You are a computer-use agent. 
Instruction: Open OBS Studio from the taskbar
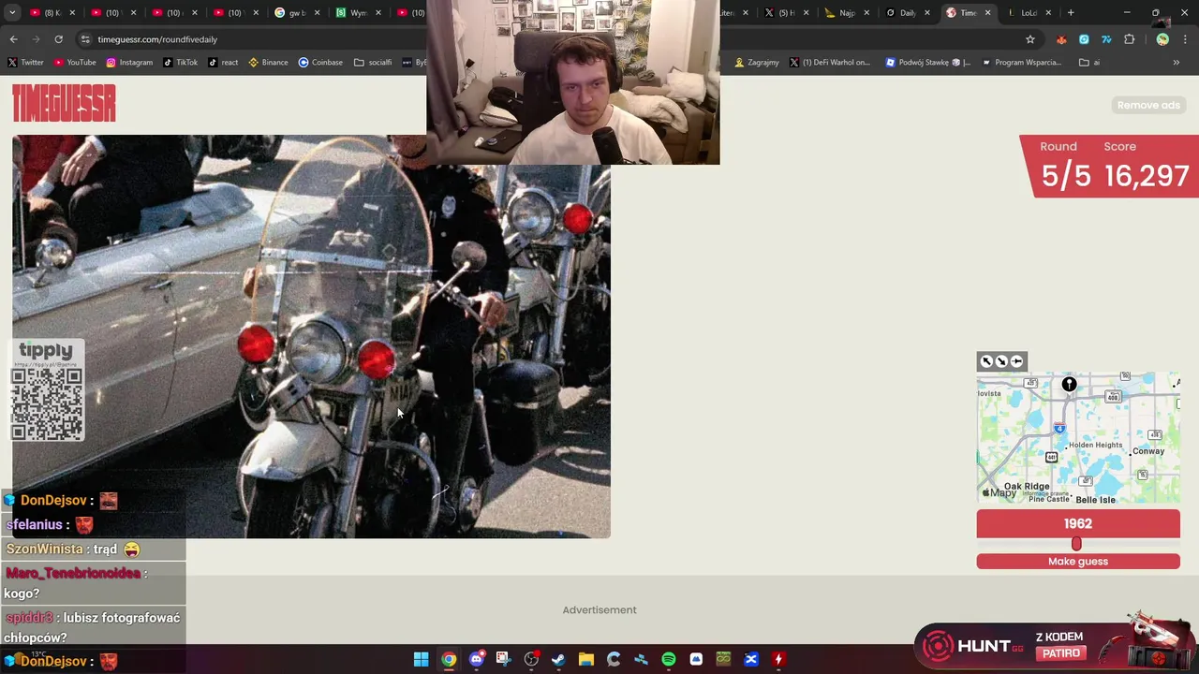pos(531,659)
